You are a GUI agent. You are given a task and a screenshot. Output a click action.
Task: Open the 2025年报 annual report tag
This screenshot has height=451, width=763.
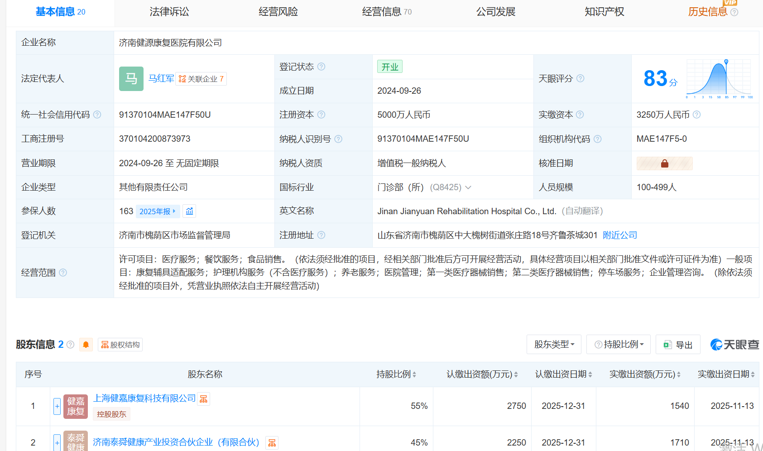coord(158,211)
